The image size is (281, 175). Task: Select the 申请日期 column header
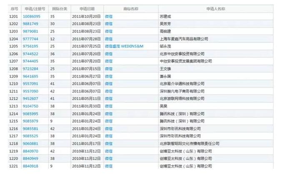(87, 9)
